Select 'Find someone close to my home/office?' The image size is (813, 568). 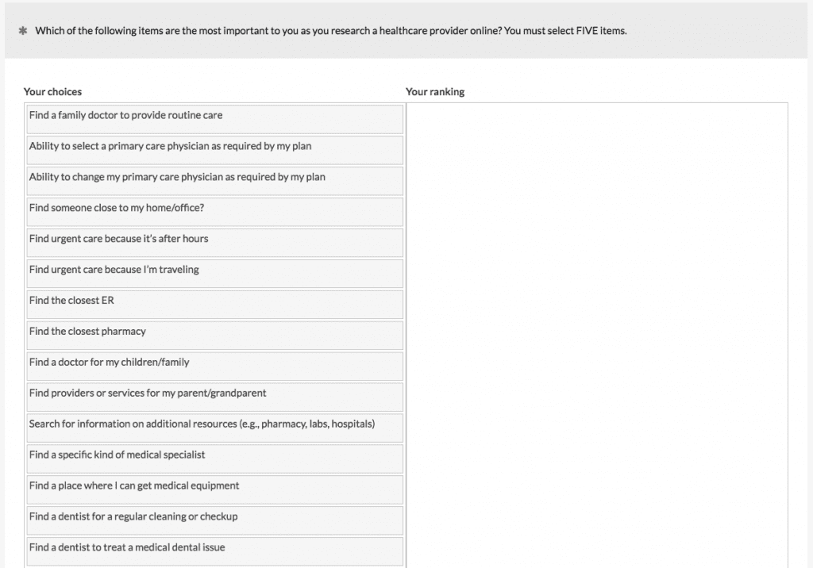coord(214,212)
